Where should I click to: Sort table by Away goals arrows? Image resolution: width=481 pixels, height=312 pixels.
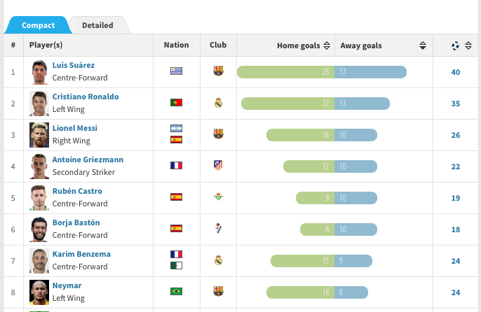coord(422,45)
